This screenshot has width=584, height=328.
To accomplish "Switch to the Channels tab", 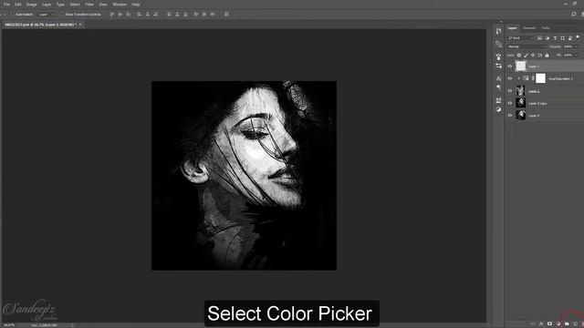I will click(529, 28).
